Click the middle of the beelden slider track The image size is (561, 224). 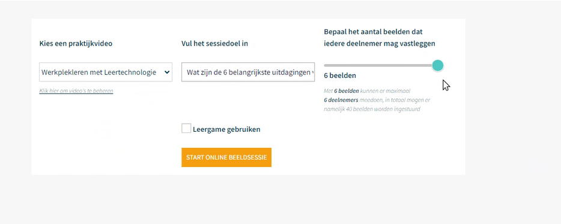pyautogui.click(x=381, y=66)
